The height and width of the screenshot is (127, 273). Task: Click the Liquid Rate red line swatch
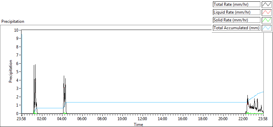[267, 12]
